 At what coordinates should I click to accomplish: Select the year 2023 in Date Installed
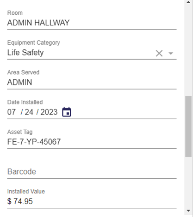click(49, 112)
